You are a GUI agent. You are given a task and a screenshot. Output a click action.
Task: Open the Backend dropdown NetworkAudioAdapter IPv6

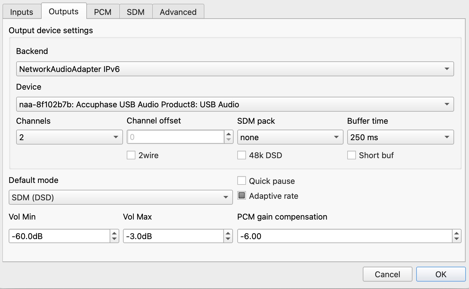click(235, 69)
